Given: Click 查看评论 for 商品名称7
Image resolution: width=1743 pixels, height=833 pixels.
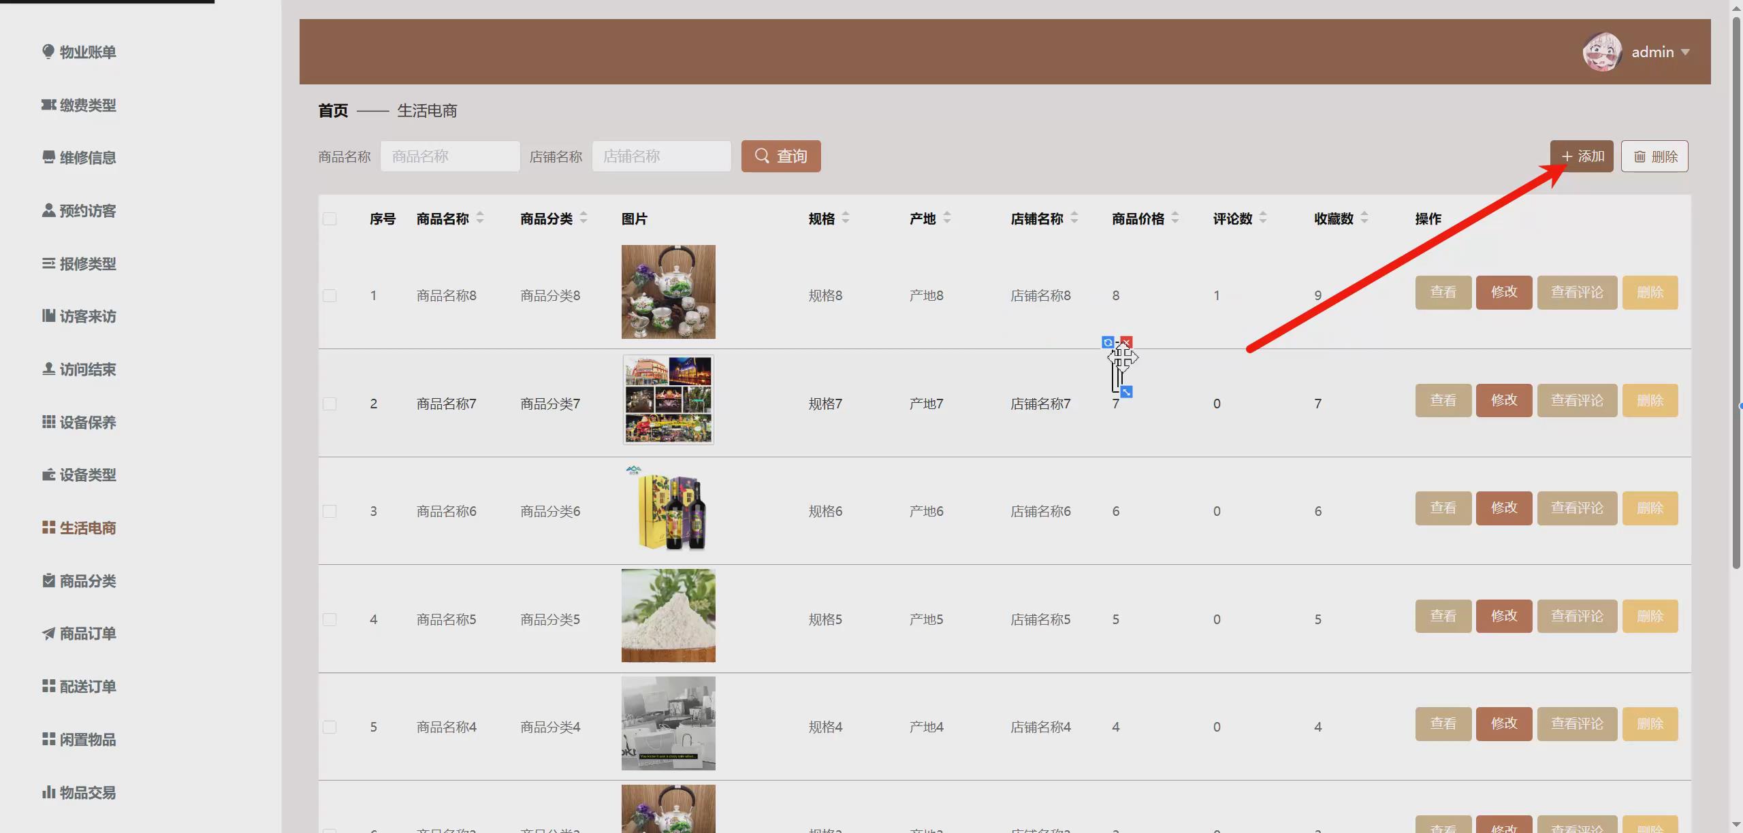Looking at the screenshot, I should pos(1577,400).
